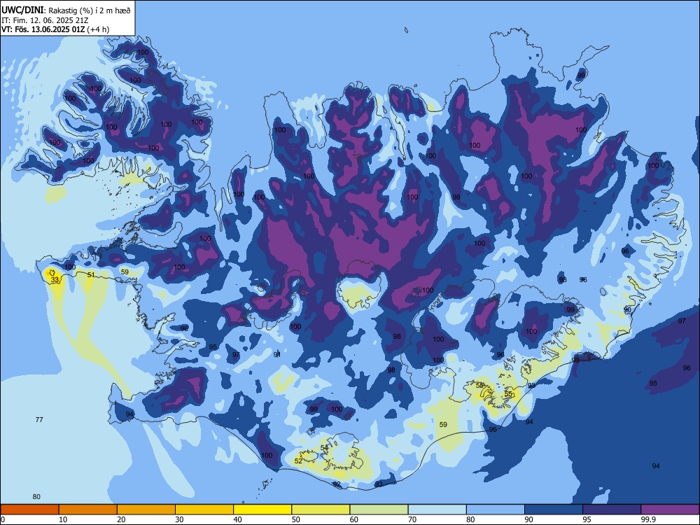Click the '60' legend tick label
700x525 pixels.
354,519
